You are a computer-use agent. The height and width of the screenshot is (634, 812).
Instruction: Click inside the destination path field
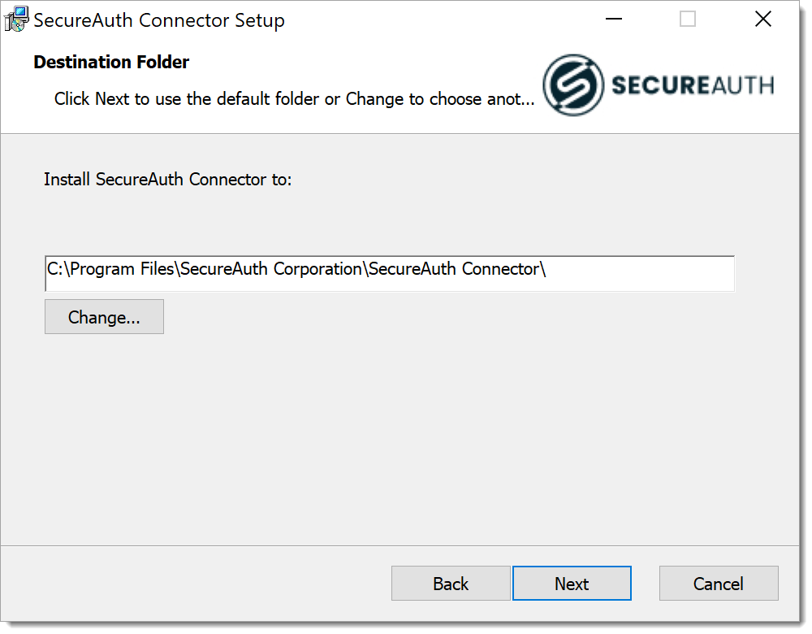pyautogui.click(x=390, y=274)
